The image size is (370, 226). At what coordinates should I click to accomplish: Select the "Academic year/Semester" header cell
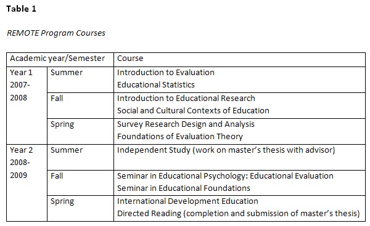pyautogui.click(x=60, y=60)
